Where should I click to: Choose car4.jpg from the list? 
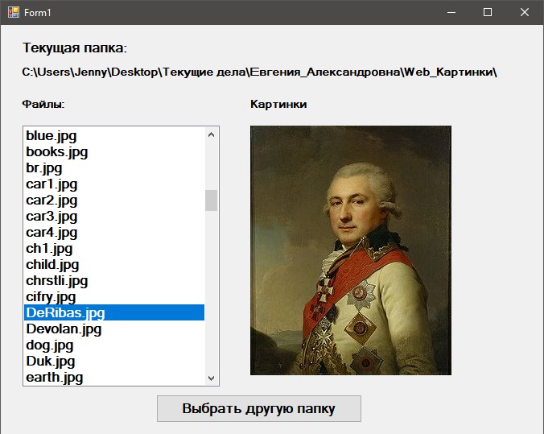52,233
